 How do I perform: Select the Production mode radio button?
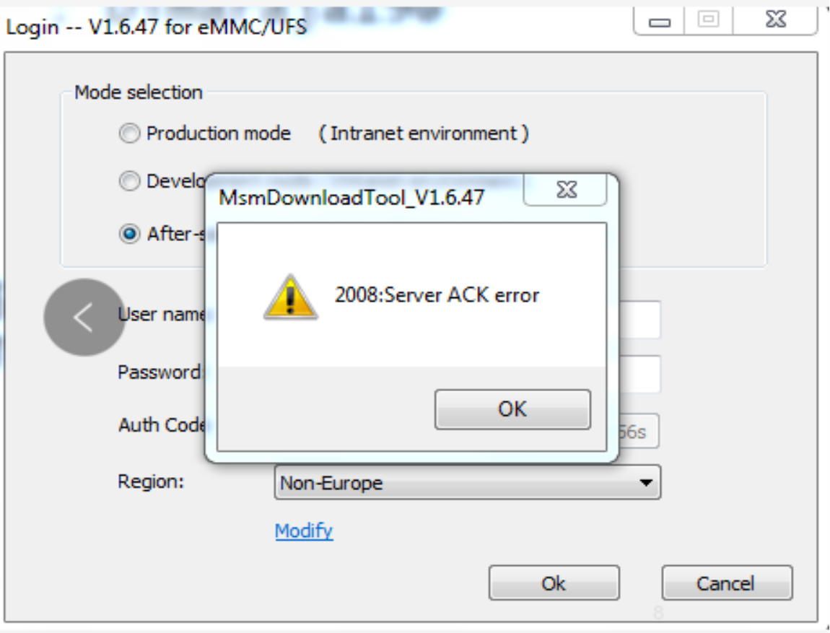coord(129,134)
